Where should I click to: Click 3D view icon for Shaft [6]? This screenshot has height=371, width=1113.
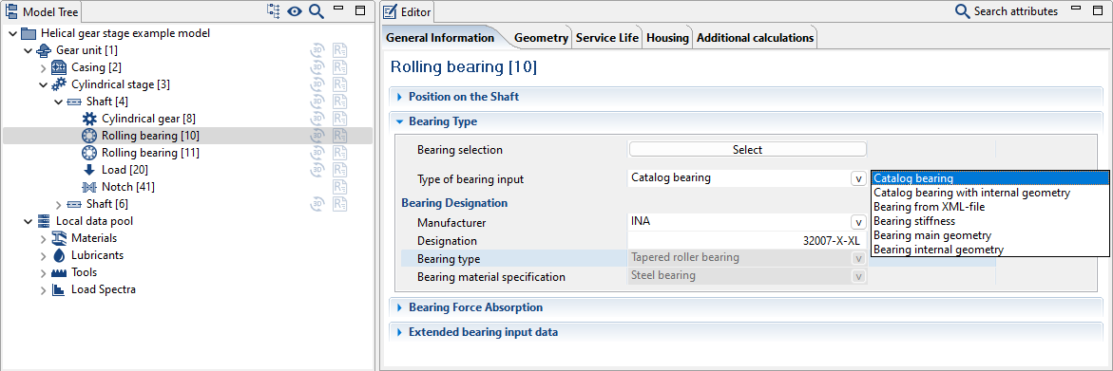click(317, 204)
